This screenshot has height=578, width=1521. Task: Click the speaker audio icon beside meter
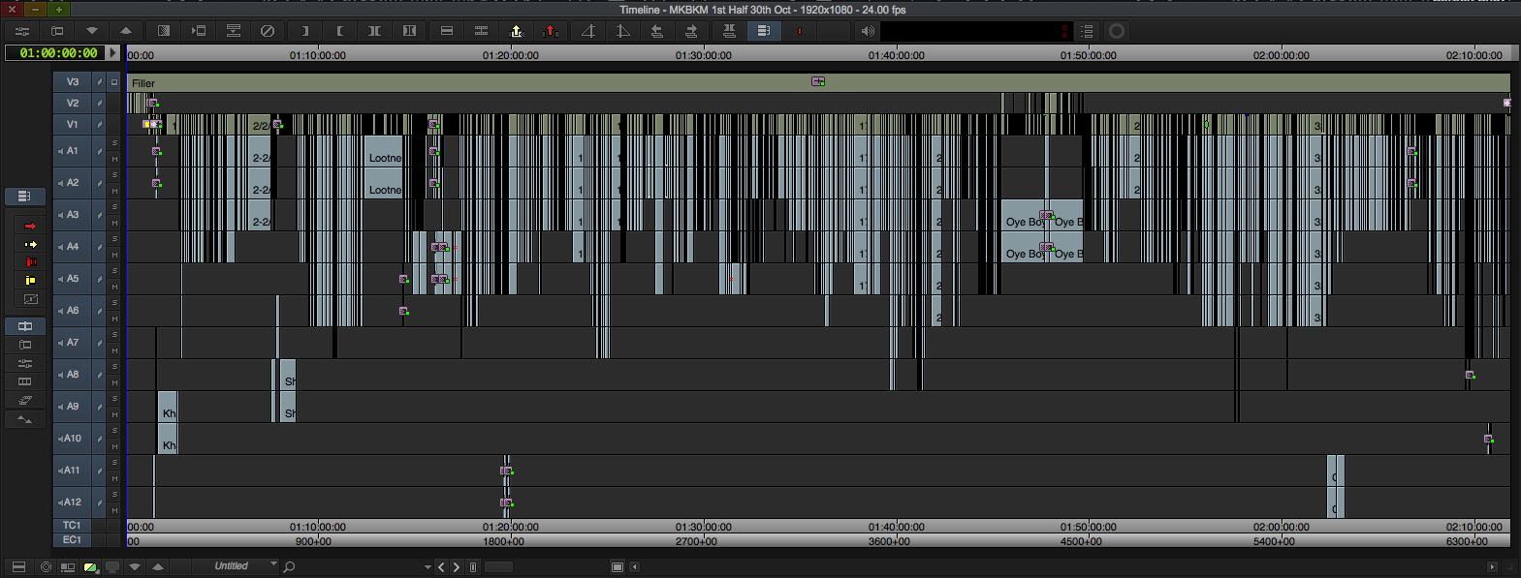(868, 31)
